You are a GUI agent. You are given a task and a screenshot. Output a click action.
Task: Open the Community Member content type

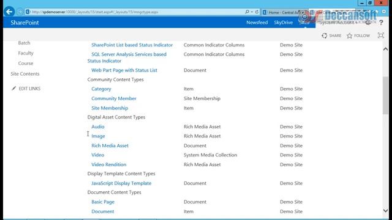point(114,98)
